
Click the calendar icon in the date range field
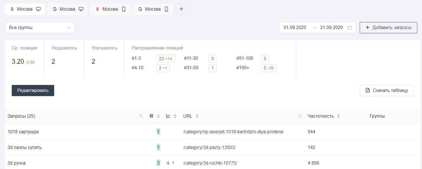pyautogui.click(x=349, y=28)
